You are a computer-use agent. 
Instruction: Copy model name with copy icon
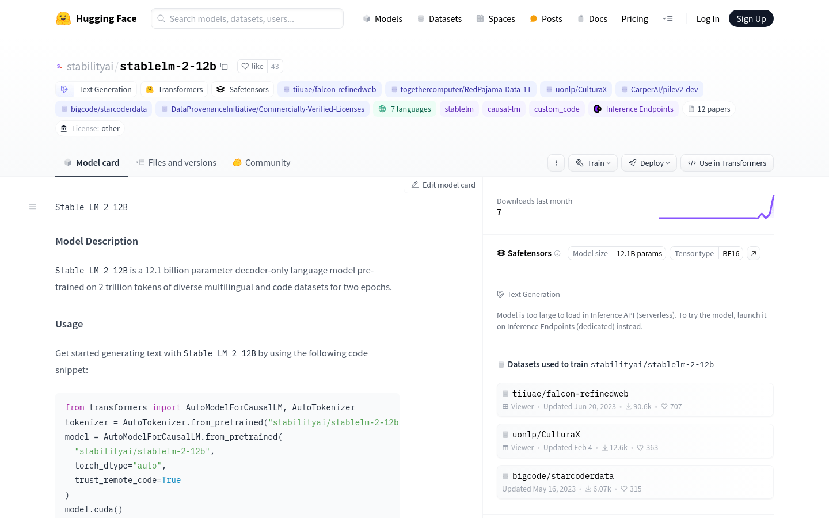pos(225,66)
